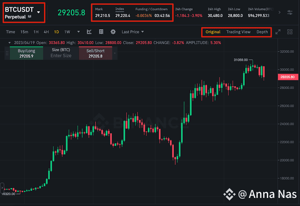Click the Funding / Countdown label

tap(151, 9)
